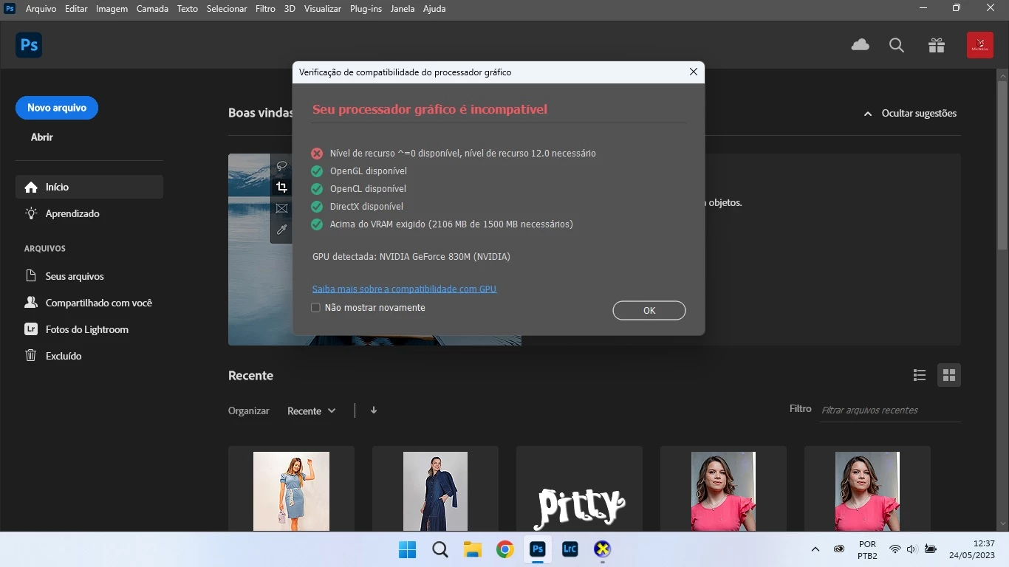Open the Creative Cloud tray icon

point(839,549)
